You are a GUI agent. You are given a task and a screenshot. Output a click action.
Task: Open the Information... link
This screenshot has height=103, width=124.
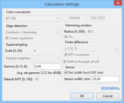pos(111,88)
